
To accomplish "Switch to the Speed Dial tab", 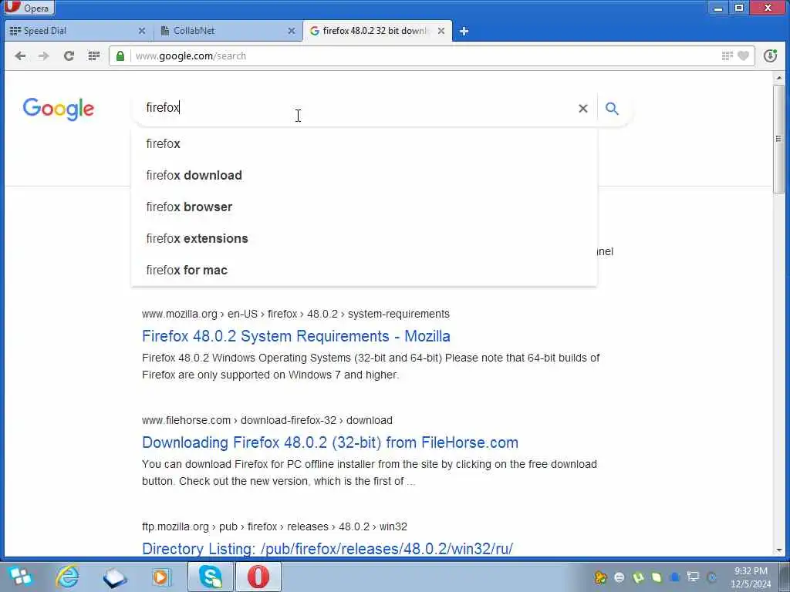I will [77, 31].
